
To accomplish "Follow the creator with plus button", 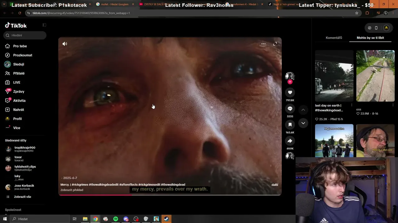I will click(x=290, y=82).
